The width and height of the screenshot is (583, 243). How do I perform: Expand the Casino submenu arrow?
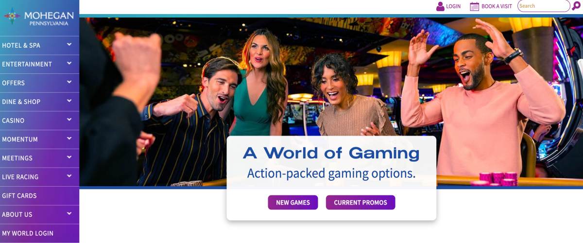click(69, 120)
